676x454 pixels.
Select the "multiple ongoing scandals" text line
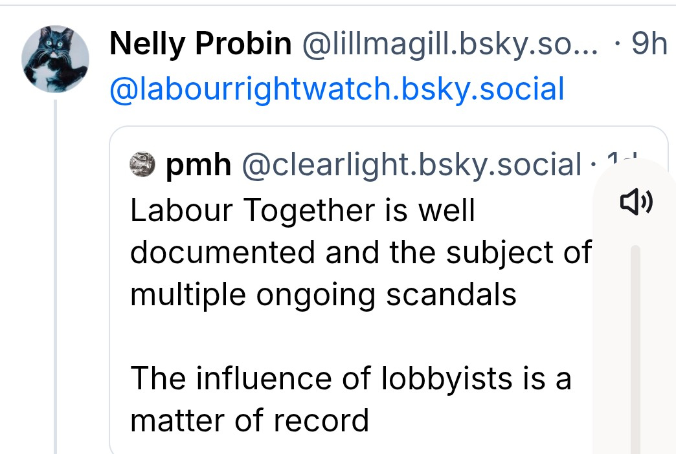323,294
